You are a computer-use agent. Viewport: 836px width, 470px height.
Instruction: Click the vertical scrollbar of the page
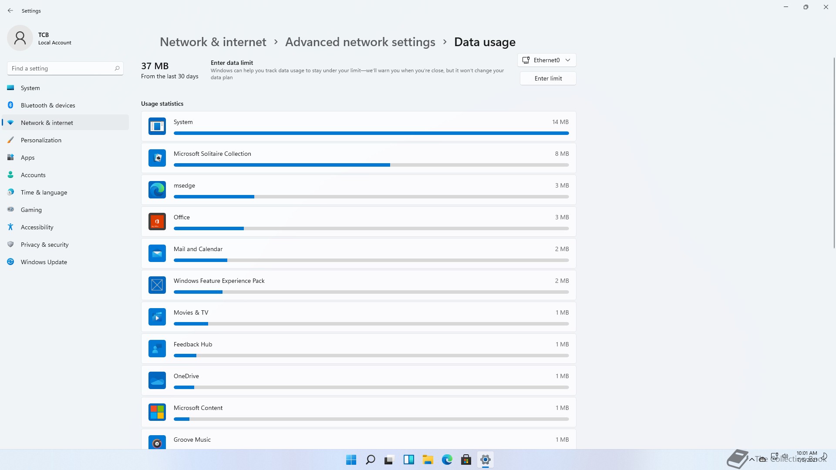834,152
